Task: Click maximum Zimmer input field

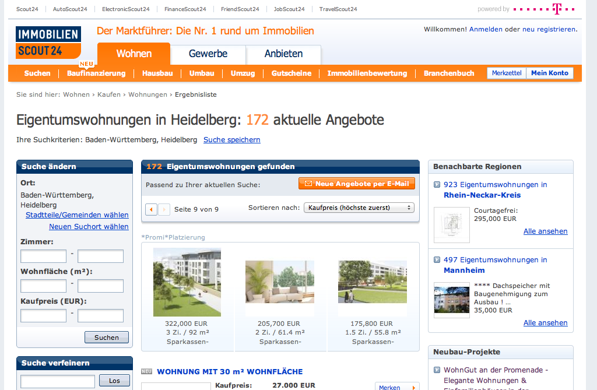Action: (x=100, y=257)
